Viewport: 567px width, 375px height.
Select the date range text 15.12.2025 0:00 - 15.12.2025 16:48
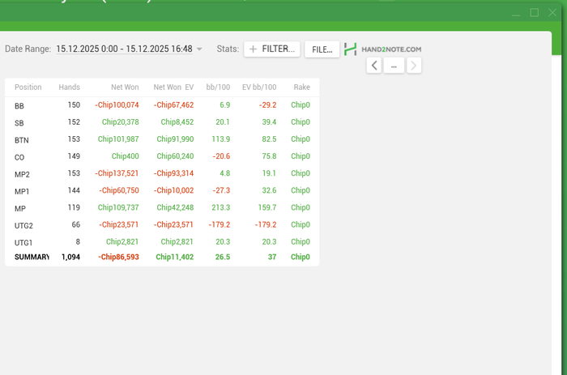tap(125, 49)
